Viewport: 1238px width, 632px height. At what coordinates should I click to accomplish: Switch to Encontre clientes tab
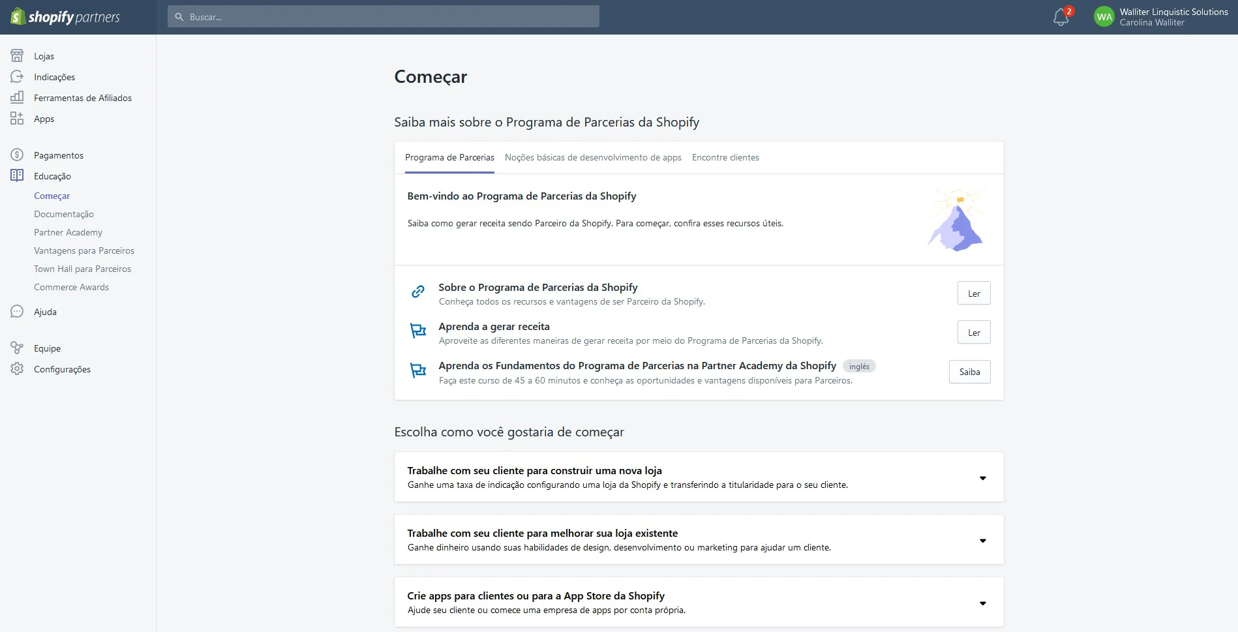(725, 157)
